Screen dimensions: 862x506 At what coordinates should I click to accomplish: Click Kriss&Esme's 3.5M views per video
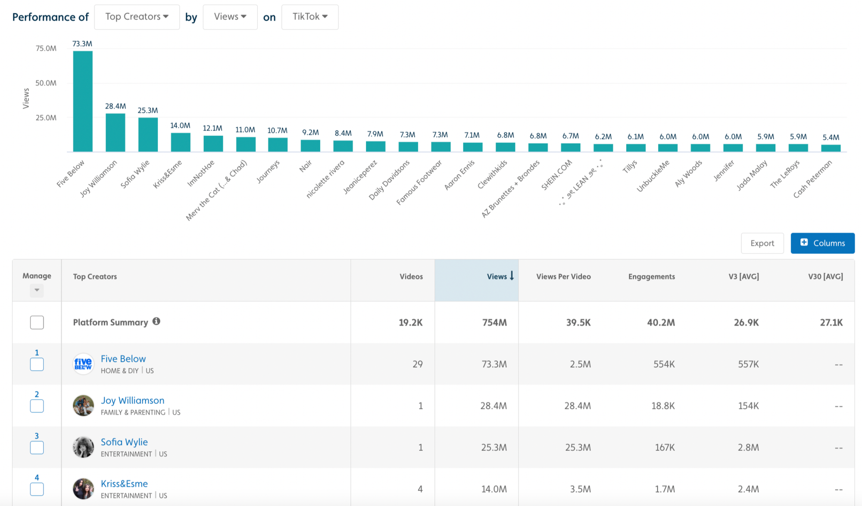pyautogui.click(x=580, y=489)
